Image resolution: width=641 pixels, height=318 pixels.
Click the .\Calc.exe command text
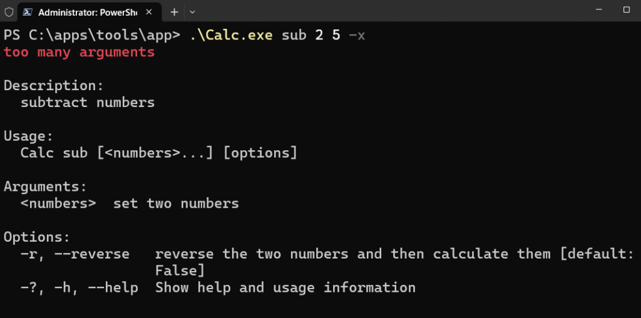[232, 36]
